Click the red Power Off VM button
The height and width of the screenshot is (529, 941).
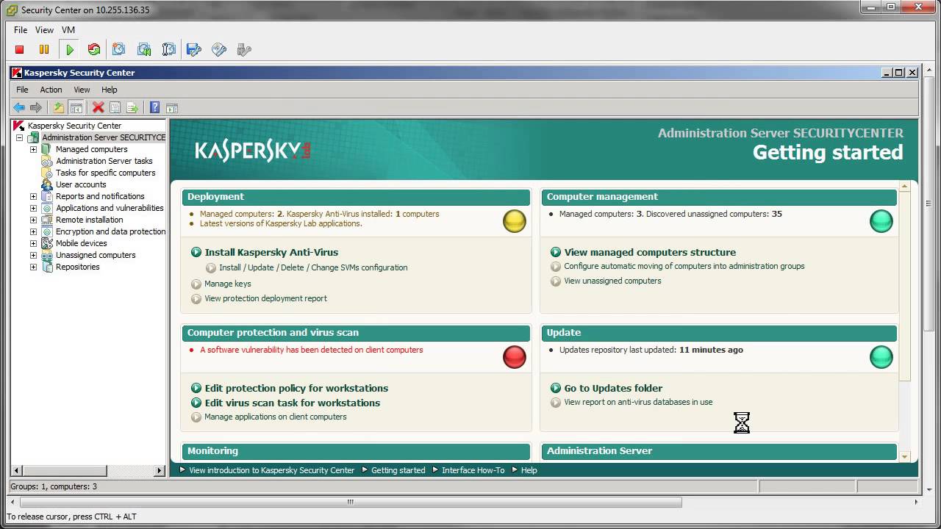tap(20, 49)
